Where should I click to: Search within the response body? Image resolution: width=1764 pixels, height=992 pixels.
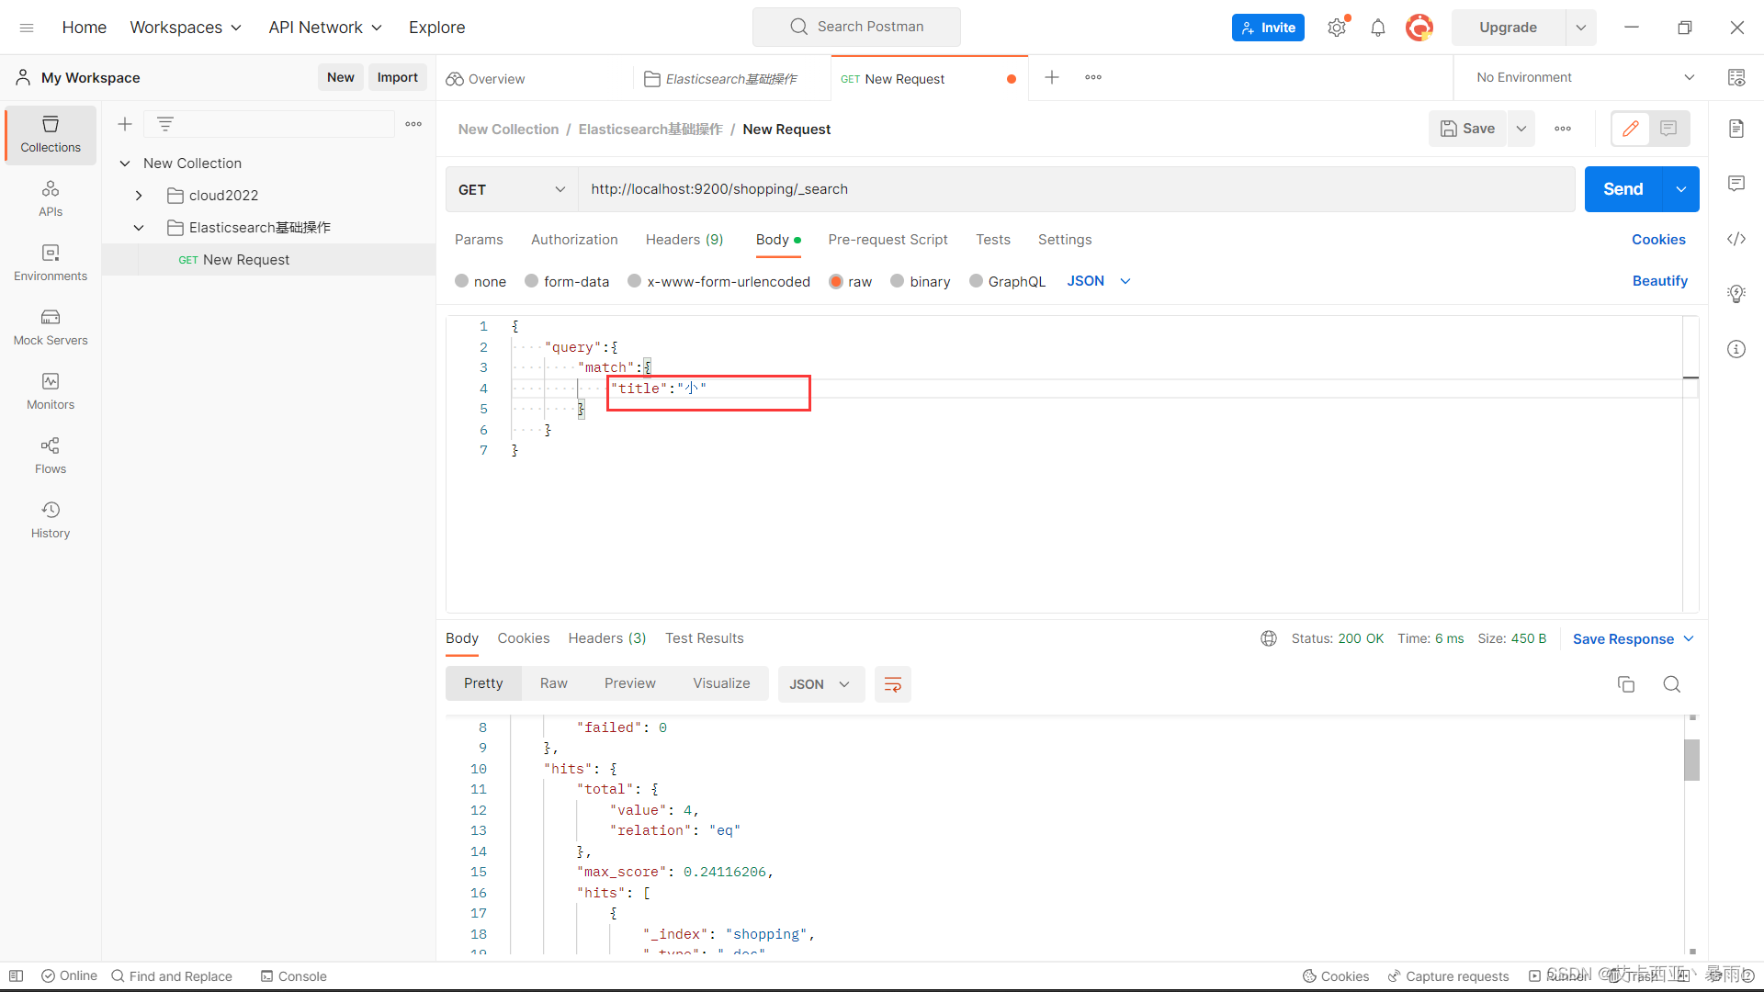click(x=1672, y=684)
